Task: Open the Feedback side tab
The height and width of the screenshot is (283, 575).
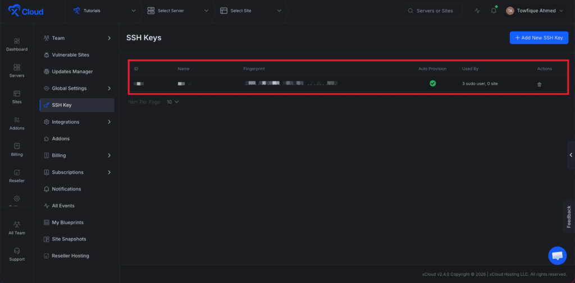Action: (568, 216)
